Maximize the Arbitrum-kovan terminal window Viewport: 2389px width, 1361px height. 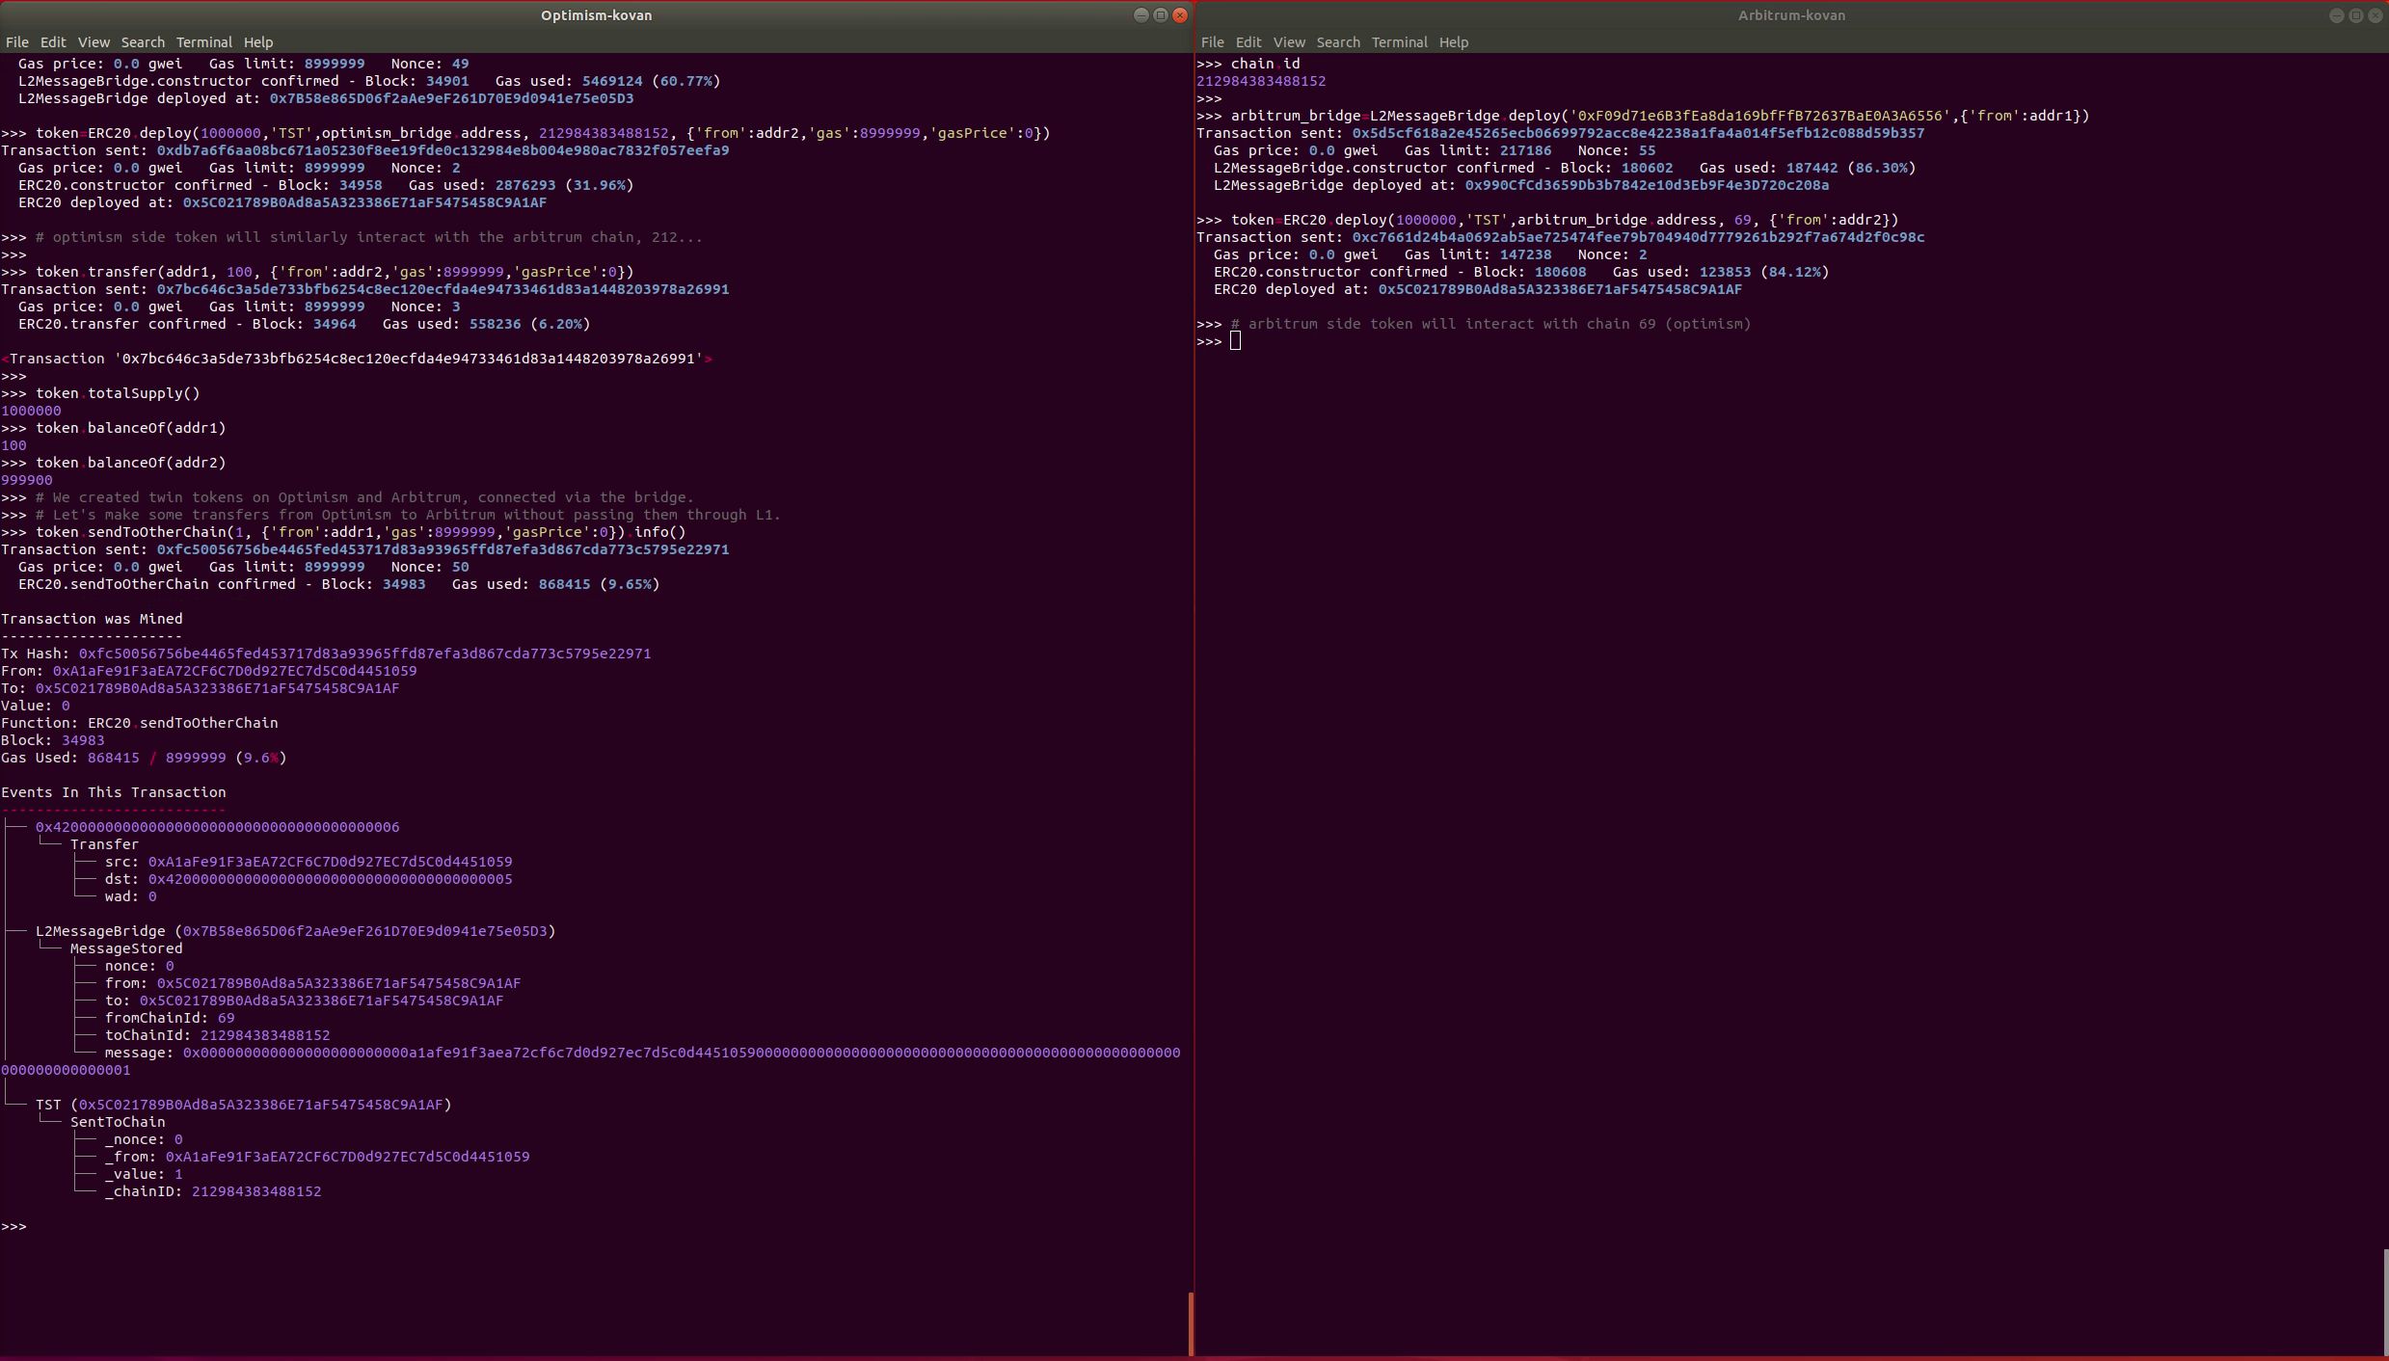(x=2356, y=15)
